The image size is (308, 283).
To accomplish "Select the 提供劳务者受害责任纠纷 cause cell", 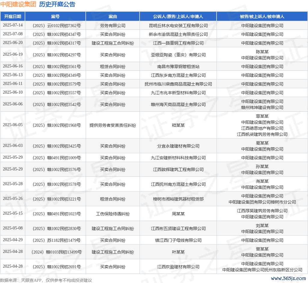I will coord(113,125).
